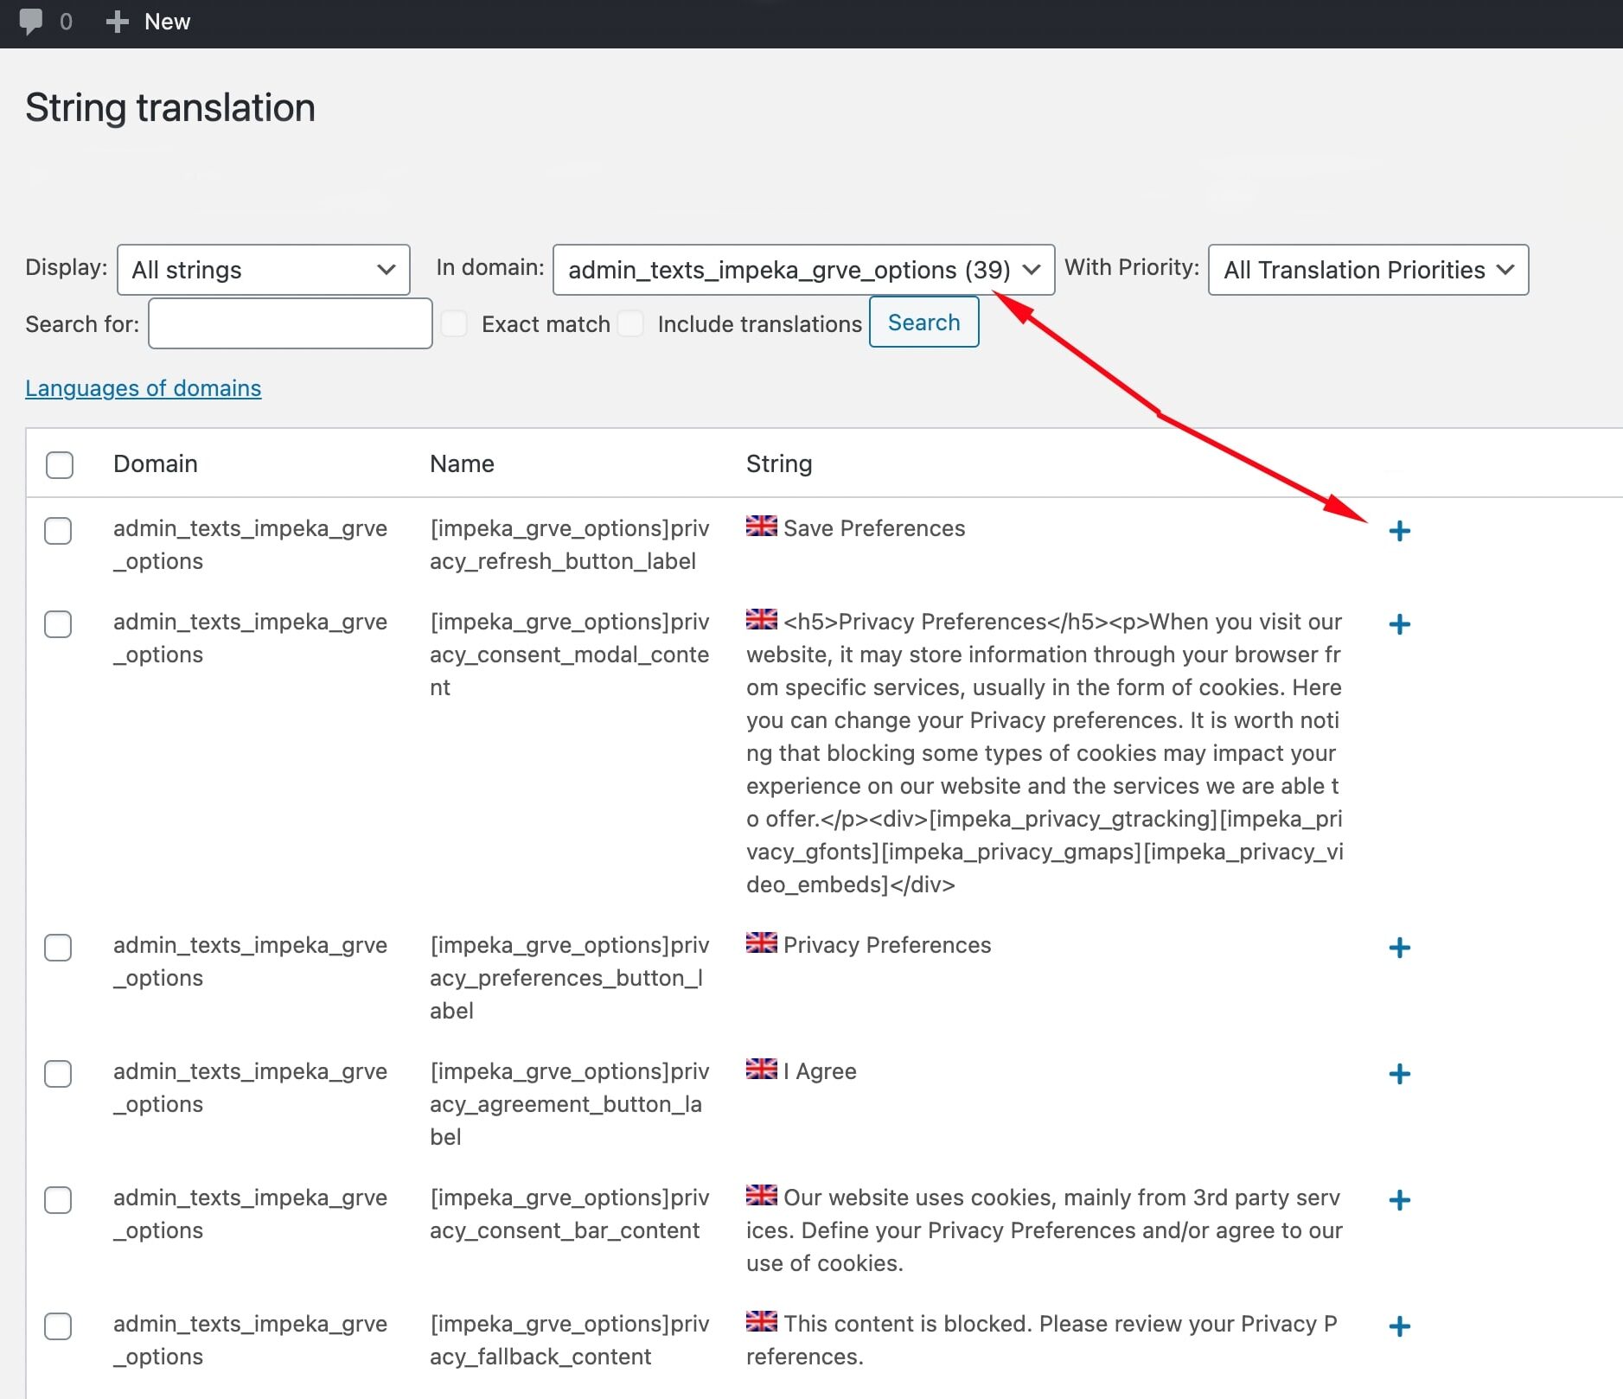Click the 'Save Preferences' string text
The width and height of the screenshot is (1623, 1399).
874,528
